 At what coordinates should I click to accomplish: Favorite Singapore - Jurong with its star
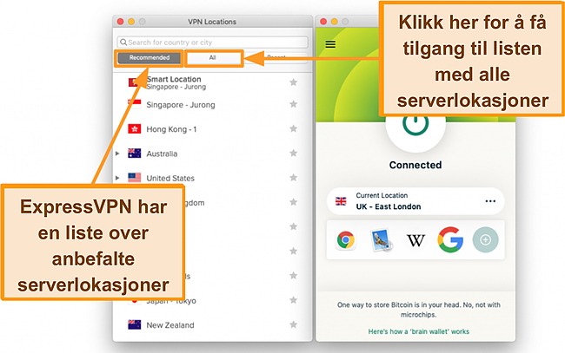click(293, 104)
